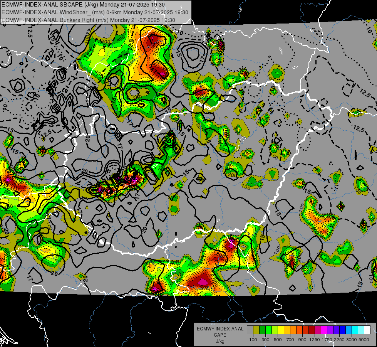
Task: Click the 1750 tick label under color bar
Action: [327, 340]
